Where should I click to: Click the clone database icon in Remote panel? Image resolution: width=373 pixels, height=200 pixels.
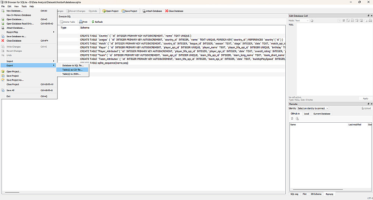point(297,119)
